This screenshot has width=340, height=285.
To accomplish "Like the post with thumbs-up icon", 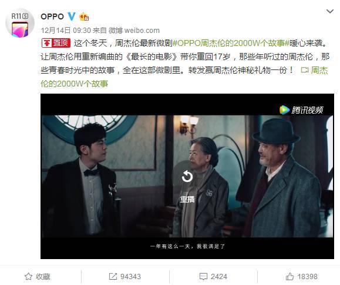I will (x=289, y=277).
